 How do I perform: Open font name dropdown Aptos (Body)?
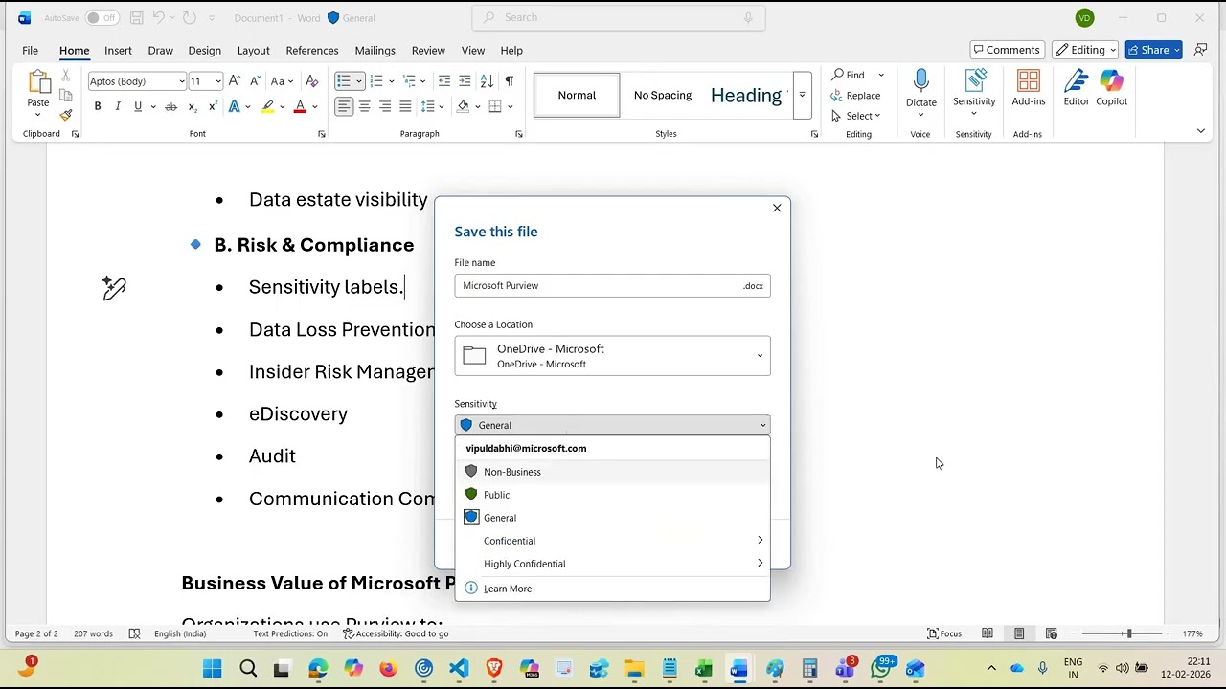181,81
